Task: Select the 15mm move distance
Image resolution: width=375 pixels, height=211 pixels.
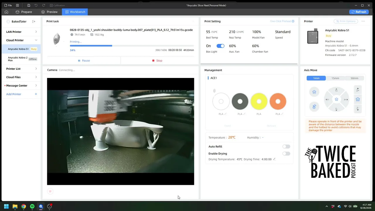Action: (x=335, y=78)
